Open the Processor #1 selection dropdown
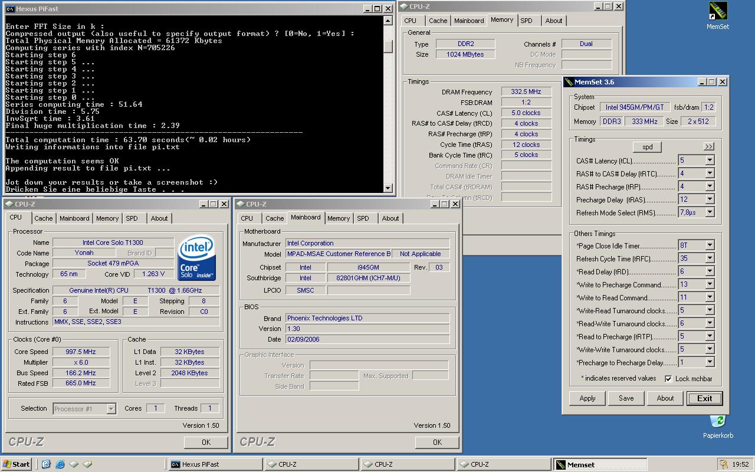Screen dimensions: 755x472 [110, 408]
